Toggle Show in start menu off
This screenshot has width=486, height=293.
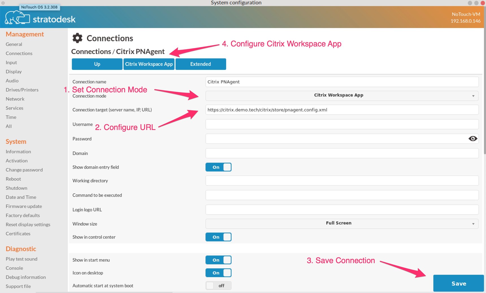point(218,260)
